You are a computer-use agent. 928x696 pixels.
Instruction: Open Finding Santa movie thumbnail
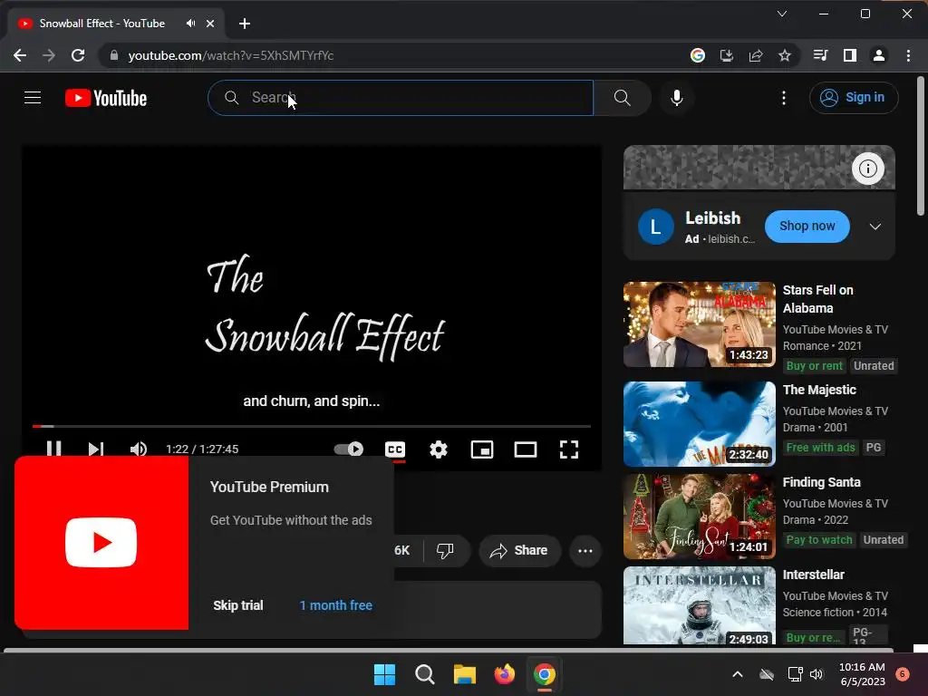pyautogui.click(x=699, y=516)
